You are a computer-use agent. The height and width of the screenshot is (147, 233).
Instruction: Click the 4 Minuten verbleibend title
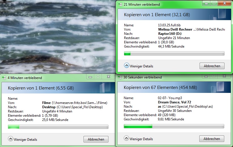click(x=25, y=78)
